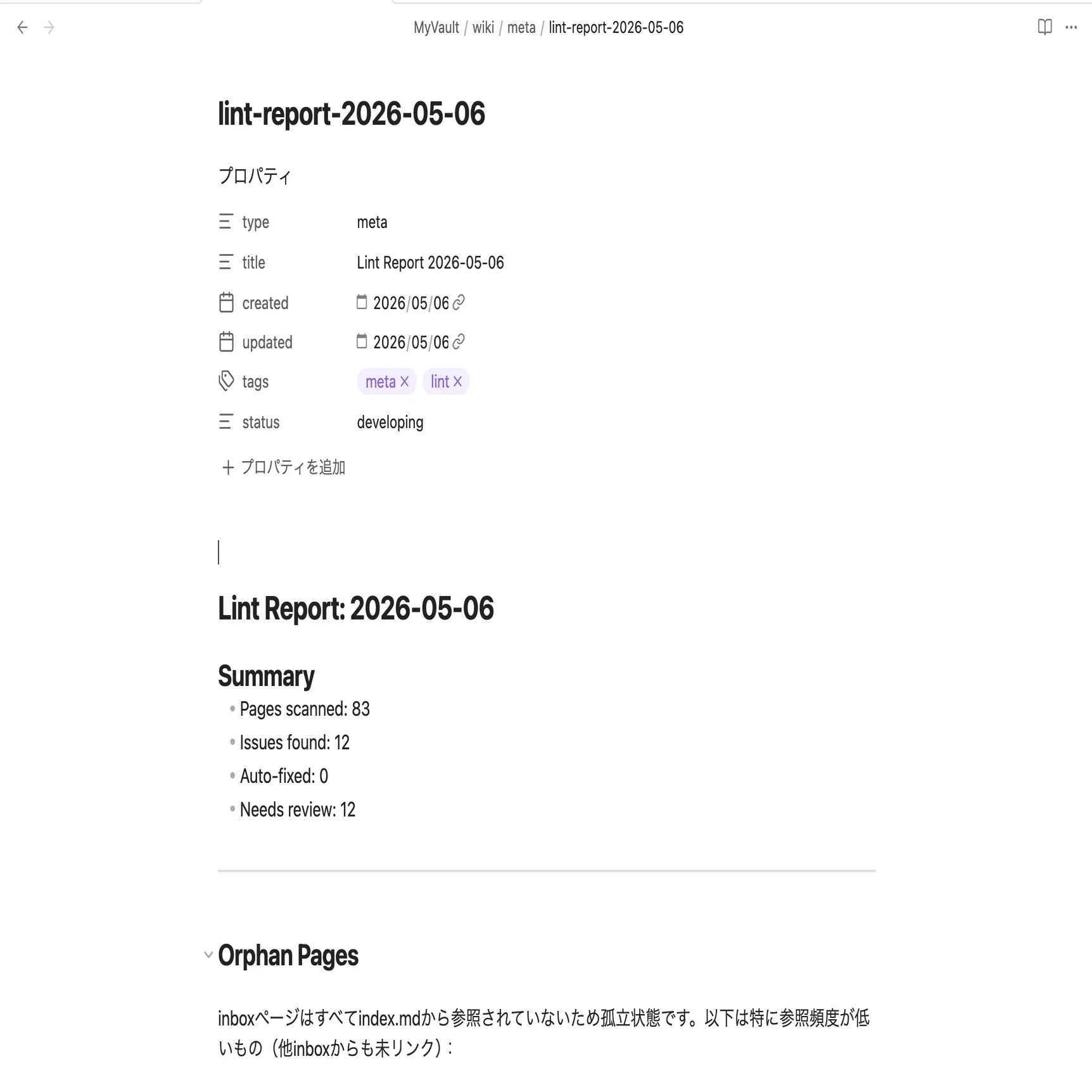This screenshot has width=1092, height=1092.
Task: Click the Summary heading
Action: pos(266,676)
